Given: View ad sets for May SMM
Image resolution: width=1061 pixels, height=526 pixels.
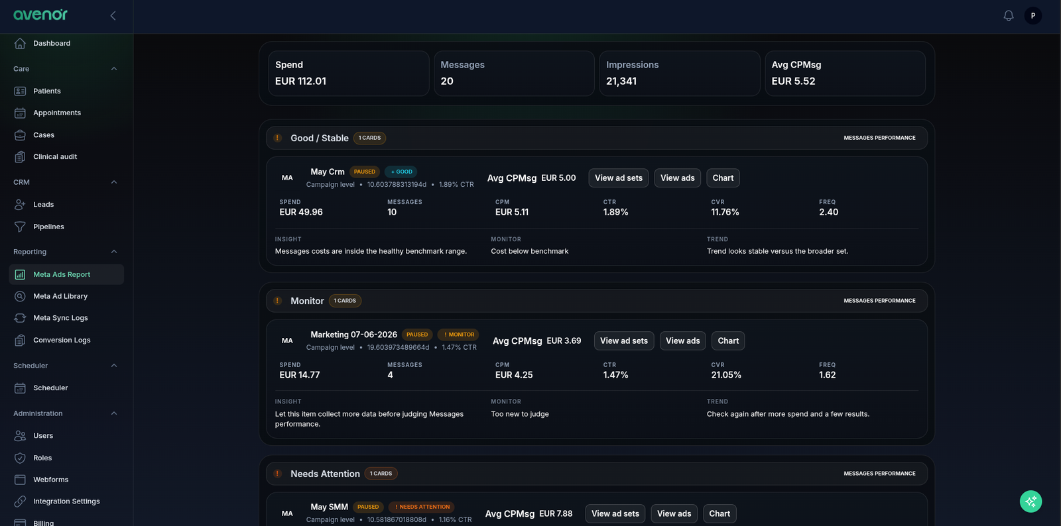Looking at the screenshot, I should coord(615,513).
